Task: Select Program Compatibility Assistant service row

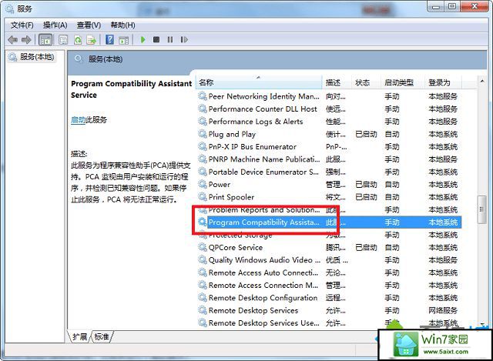Action: tap(329, 222)
